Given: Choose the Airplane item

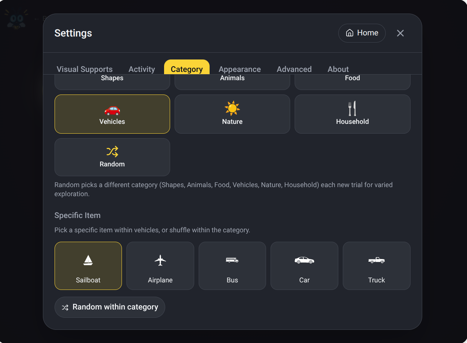Looking at the screenshot, I should [x=160, y=266].
